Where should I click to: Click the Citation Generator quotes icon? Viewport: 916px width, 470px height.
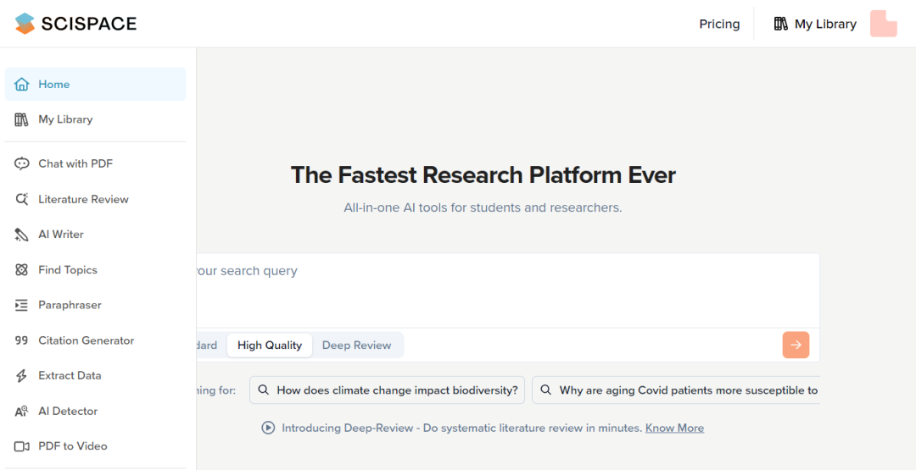21,340
